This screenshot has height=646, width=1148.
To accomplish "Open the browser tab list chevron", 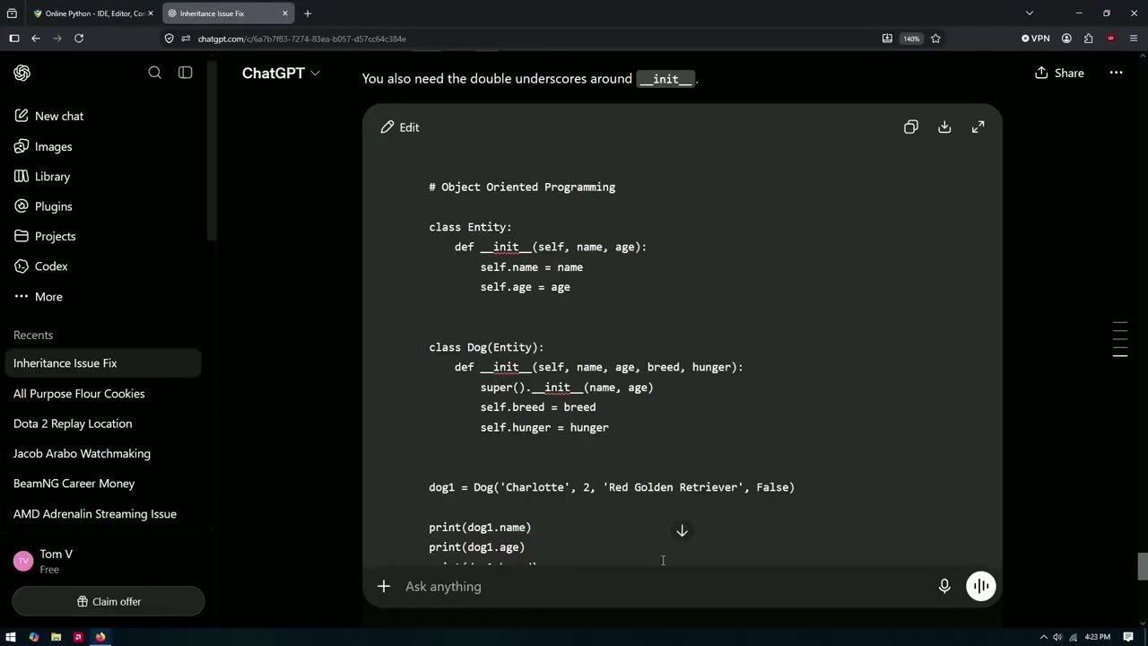I will [1030, 13].
